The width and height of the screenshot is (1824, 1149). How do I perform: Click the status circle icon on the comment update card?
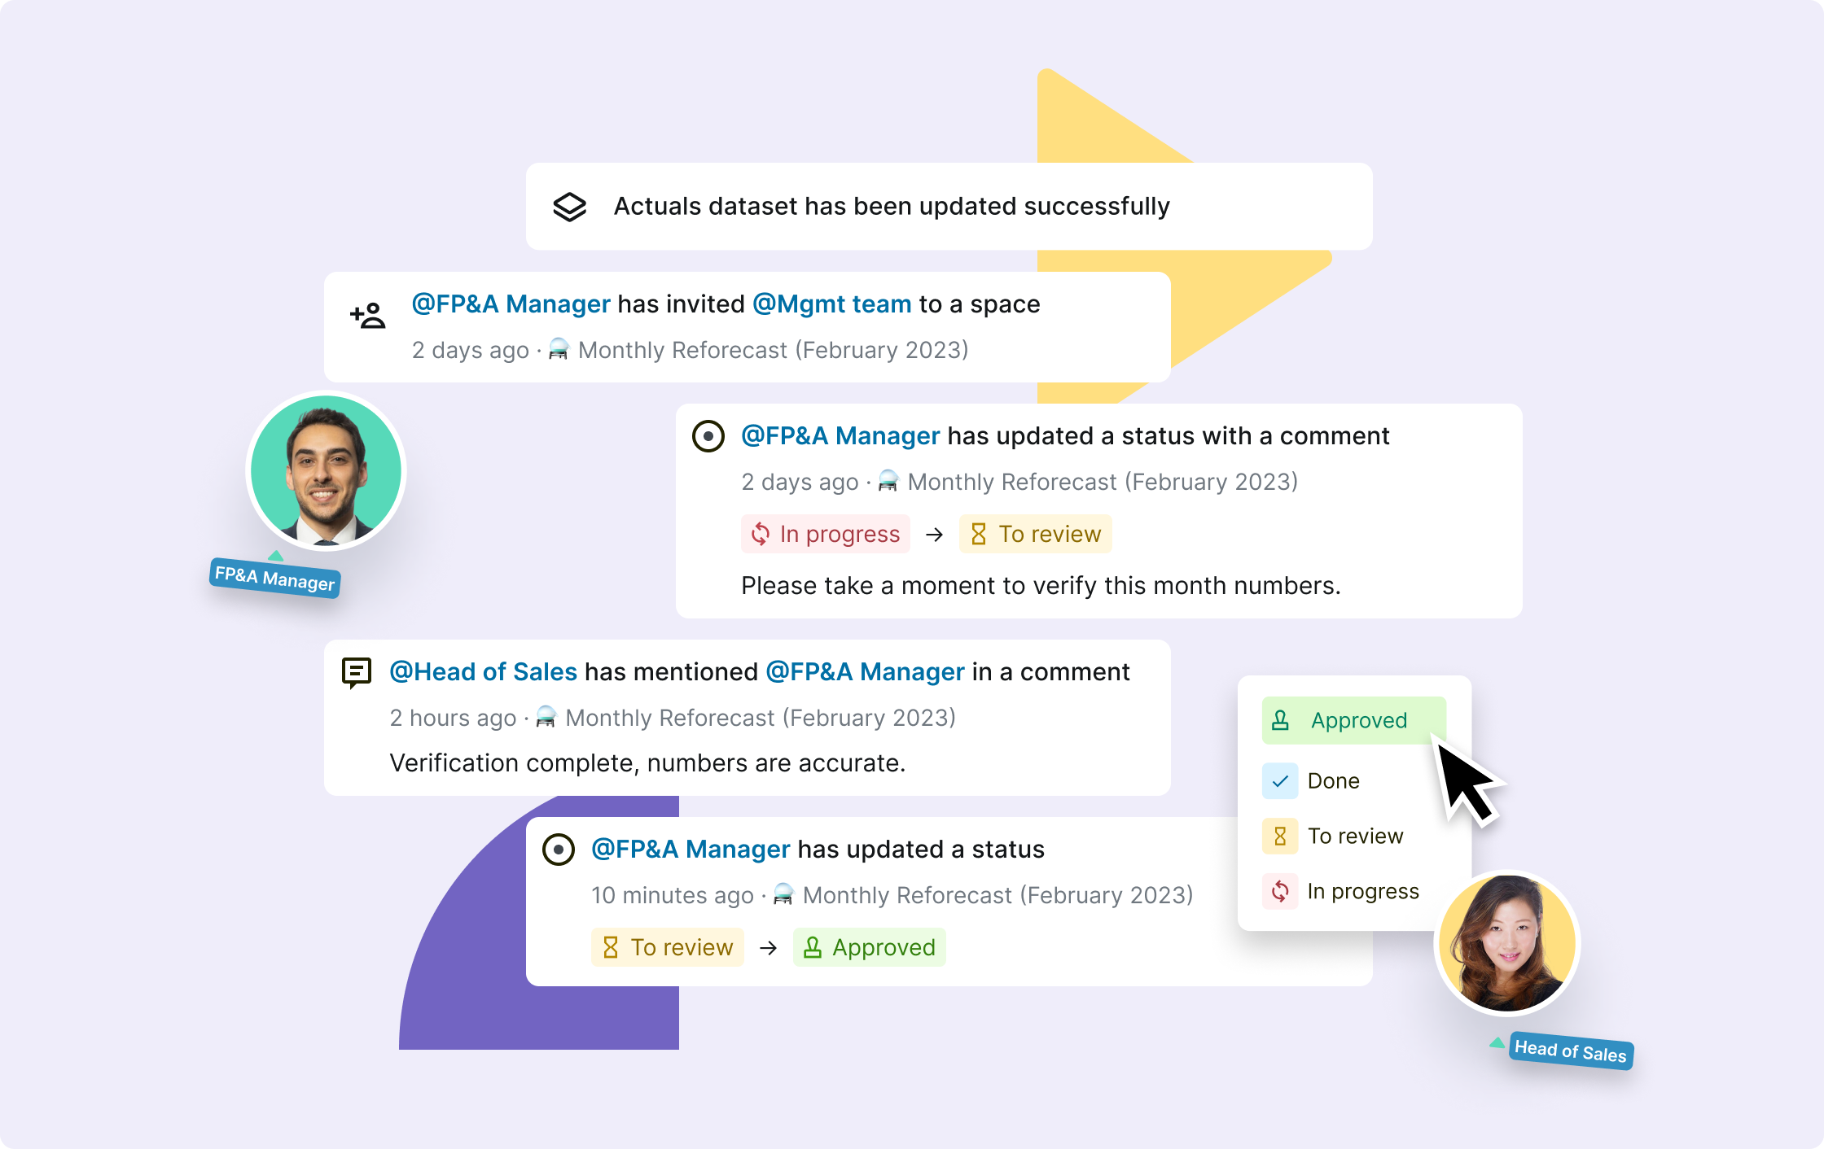tap(708, 436)
